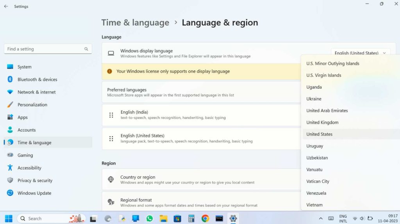
Task: Click the Network & internet Wi-Fi icon
Action: click(10, 92)
